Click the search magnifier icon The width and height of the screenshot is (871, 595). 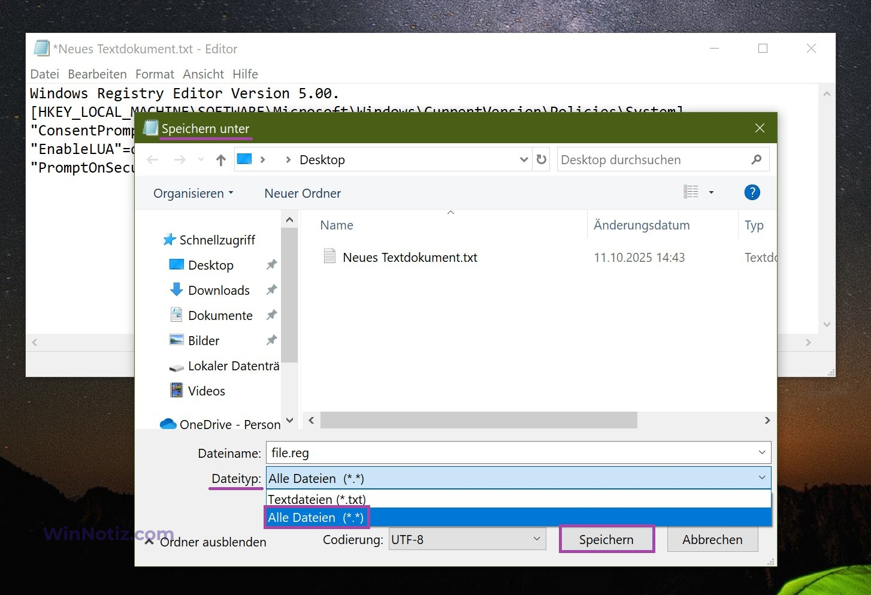(x=756, y=160)
